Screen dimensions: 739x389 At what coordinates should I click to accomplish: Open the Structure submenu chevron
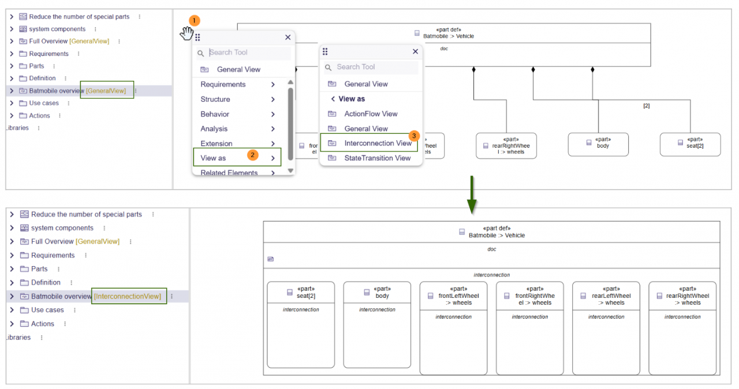coord(273,99)
